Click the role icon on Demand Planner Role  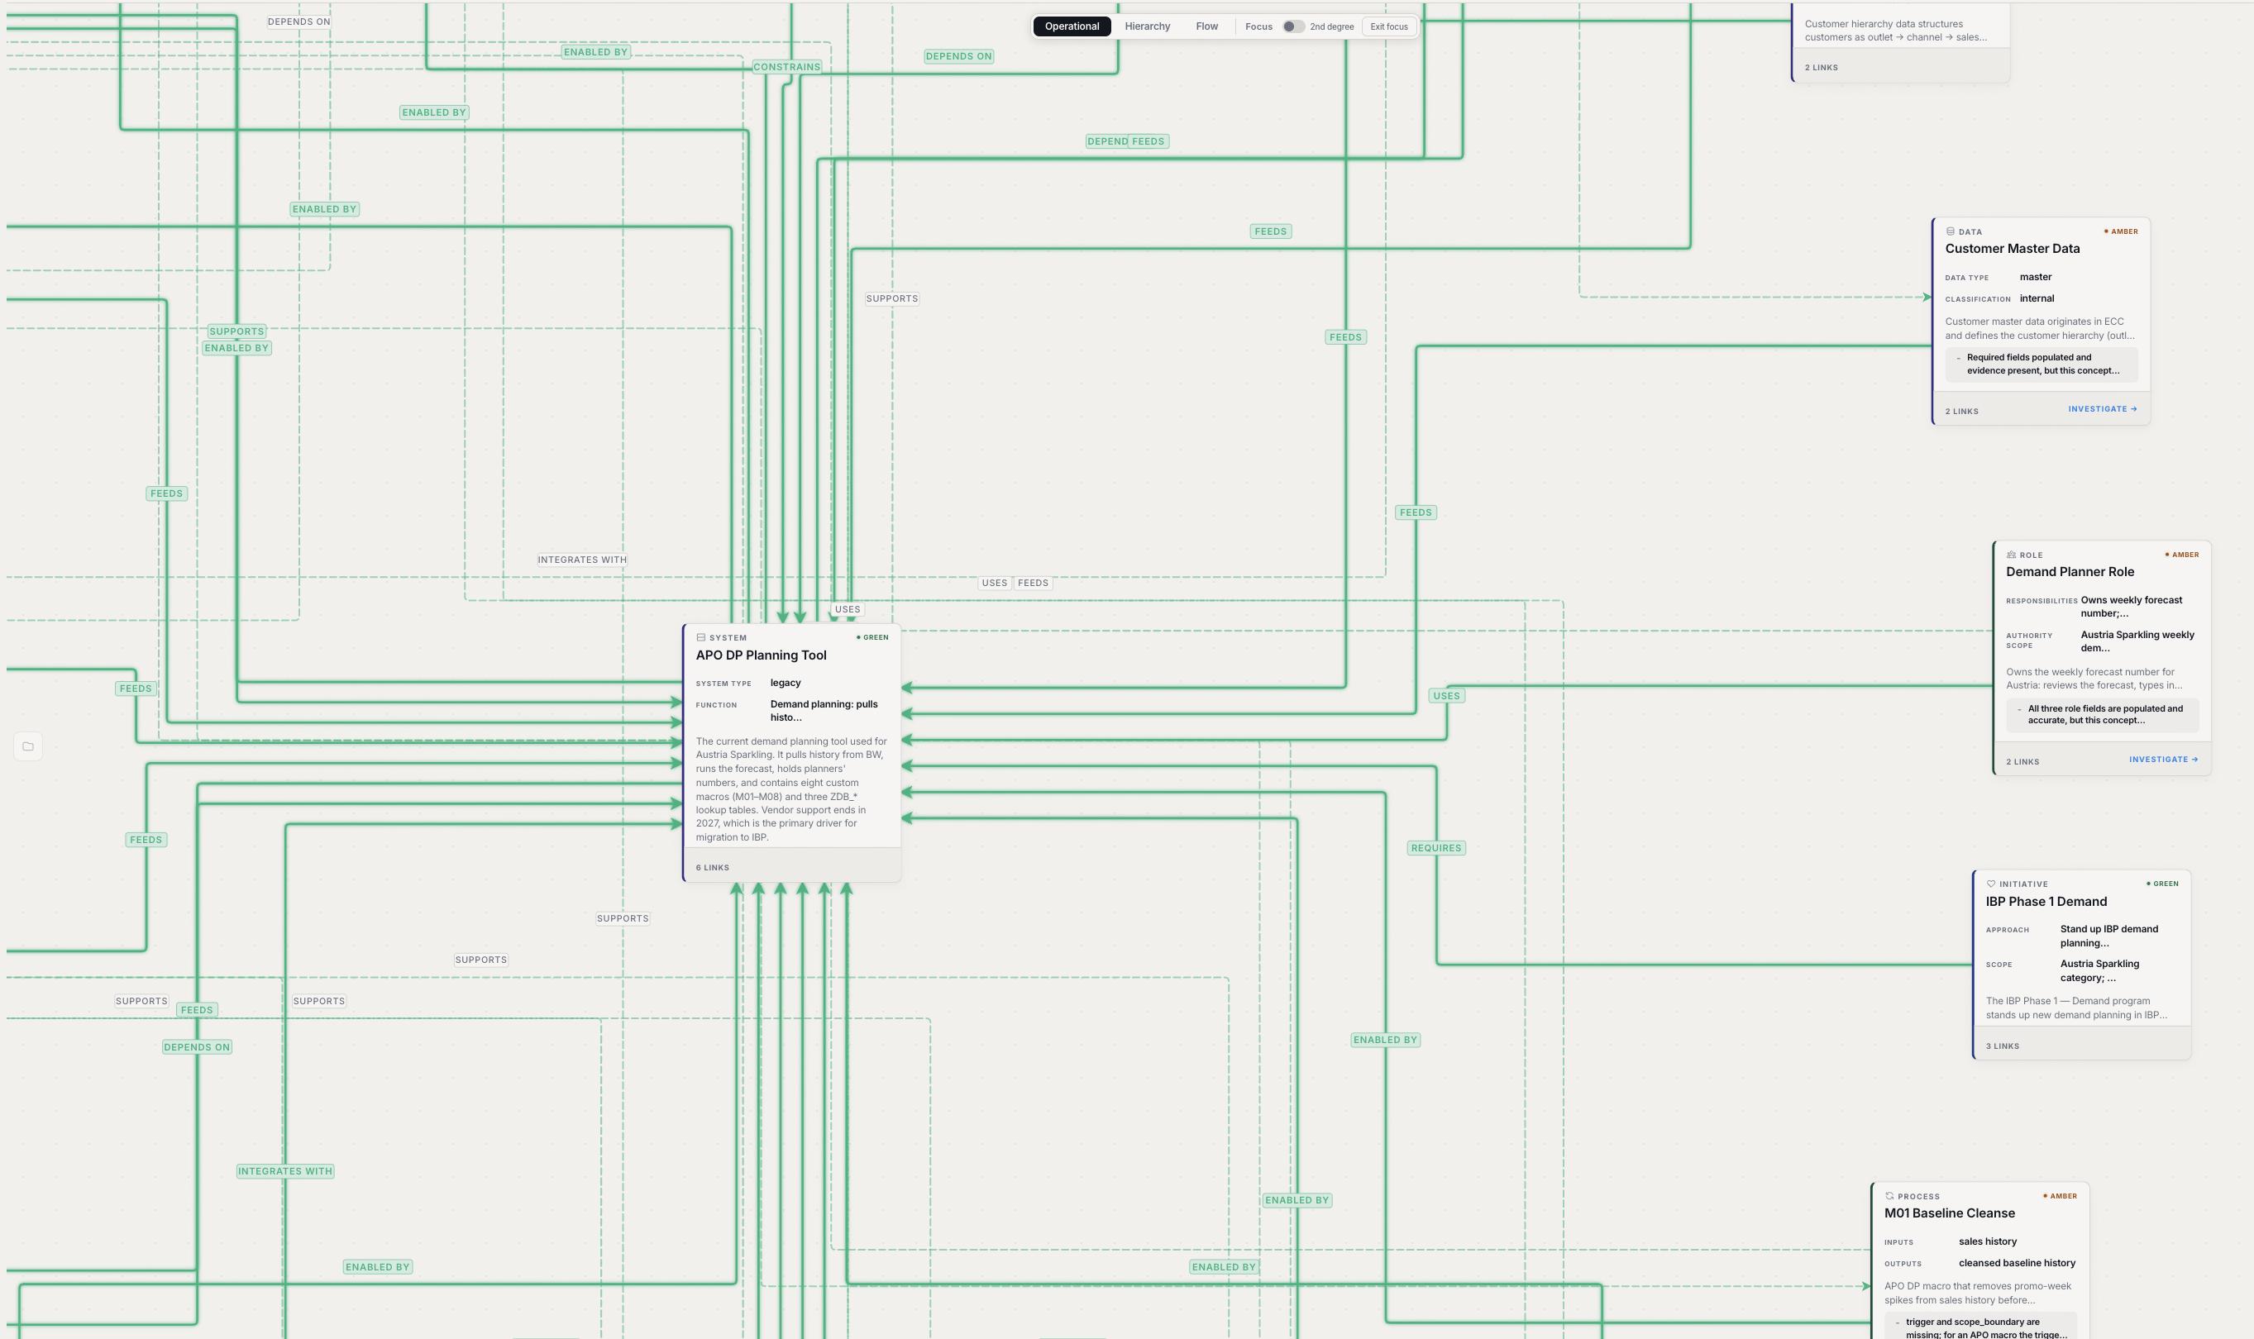[x=2011, y=555]
